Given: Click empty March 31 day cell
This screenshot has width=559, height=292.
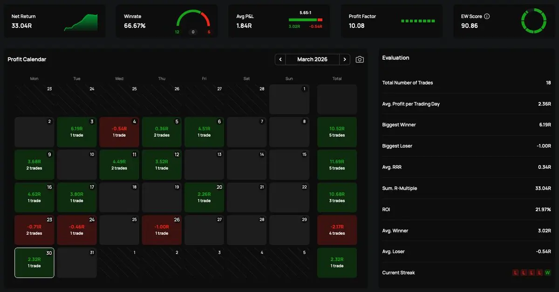Looking at the screenshot, I should [x=77, y=263].
